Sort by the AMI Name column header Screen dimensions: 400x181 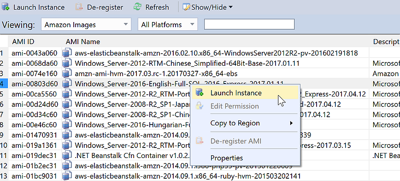point(83,41)
